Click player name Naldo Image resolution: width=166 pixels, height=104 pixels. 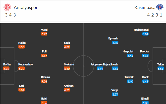[x=22, y=43]
